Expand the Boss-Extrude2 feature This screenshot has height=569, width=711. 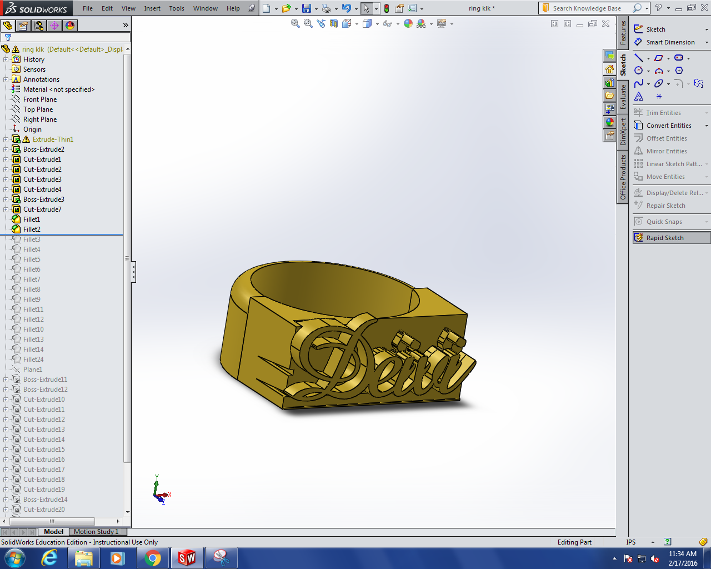[x=6, y=149]
